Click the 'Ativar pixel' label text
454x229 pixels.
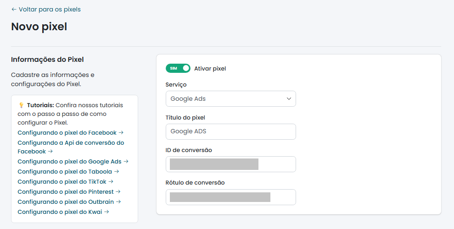point(210,69)
